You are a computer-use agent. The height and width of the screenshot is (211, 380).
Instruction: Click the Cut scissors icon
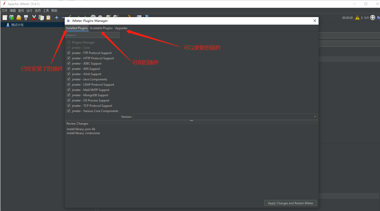(x=34, y=18)
